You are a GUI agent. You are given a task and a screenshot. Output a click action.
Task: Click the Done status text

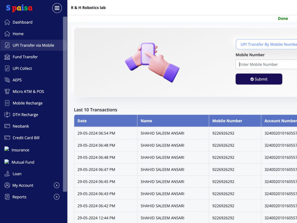(x=283, y=18)
